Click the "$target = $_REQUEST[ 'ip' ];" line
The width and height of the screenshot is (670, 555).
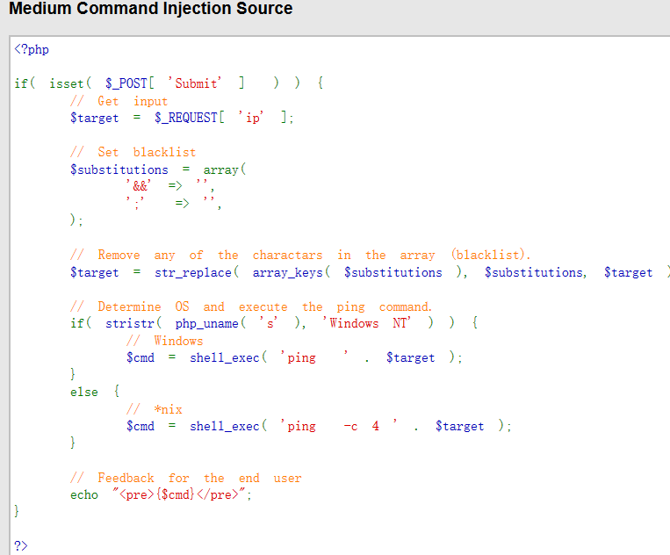pos(182,118)
